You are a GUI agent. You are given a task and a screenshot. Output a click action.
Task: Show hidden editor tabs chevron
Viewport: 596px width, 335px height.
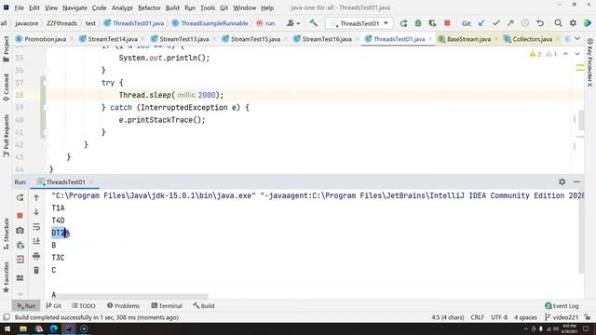pos(577,39)
